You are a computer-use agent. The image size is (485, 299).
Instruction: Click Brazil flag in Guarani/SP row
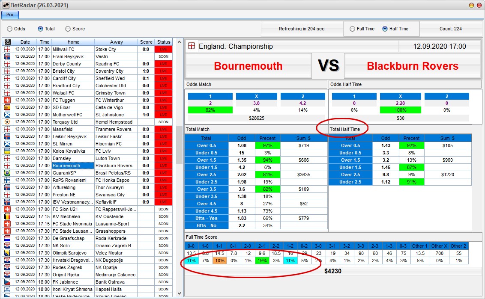tap(7, 173)
